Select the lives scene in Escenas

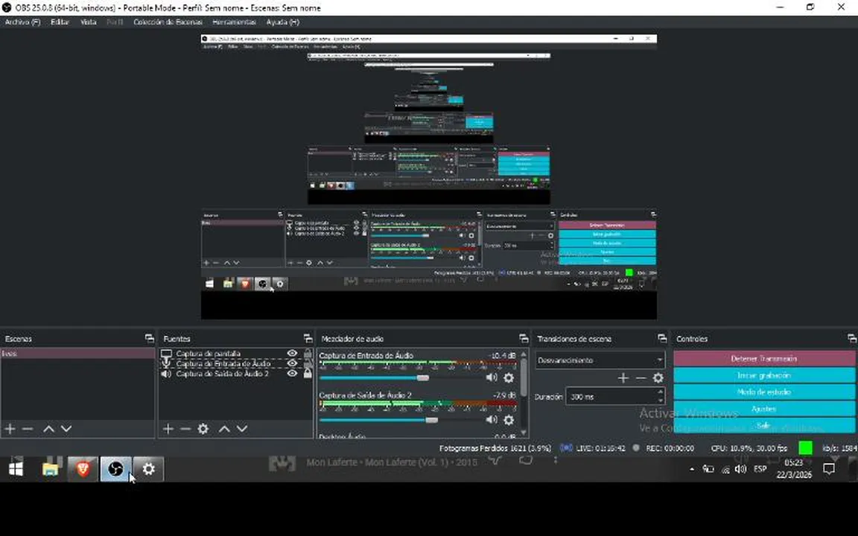[x=77, y=354]
